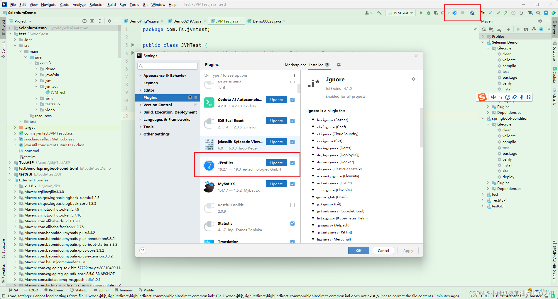Image resolution: width=558 pixels, height=299 pixels.
Task: Toggle Maven skip tests mode icon
Action: tap(534, 29)
